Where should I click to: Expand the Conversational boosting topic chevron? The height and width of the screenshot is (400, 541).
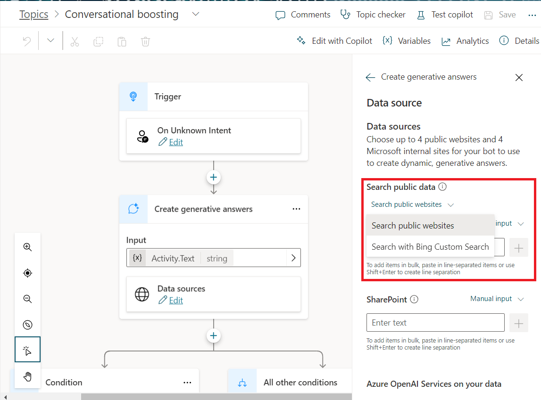tap(196, 14)
